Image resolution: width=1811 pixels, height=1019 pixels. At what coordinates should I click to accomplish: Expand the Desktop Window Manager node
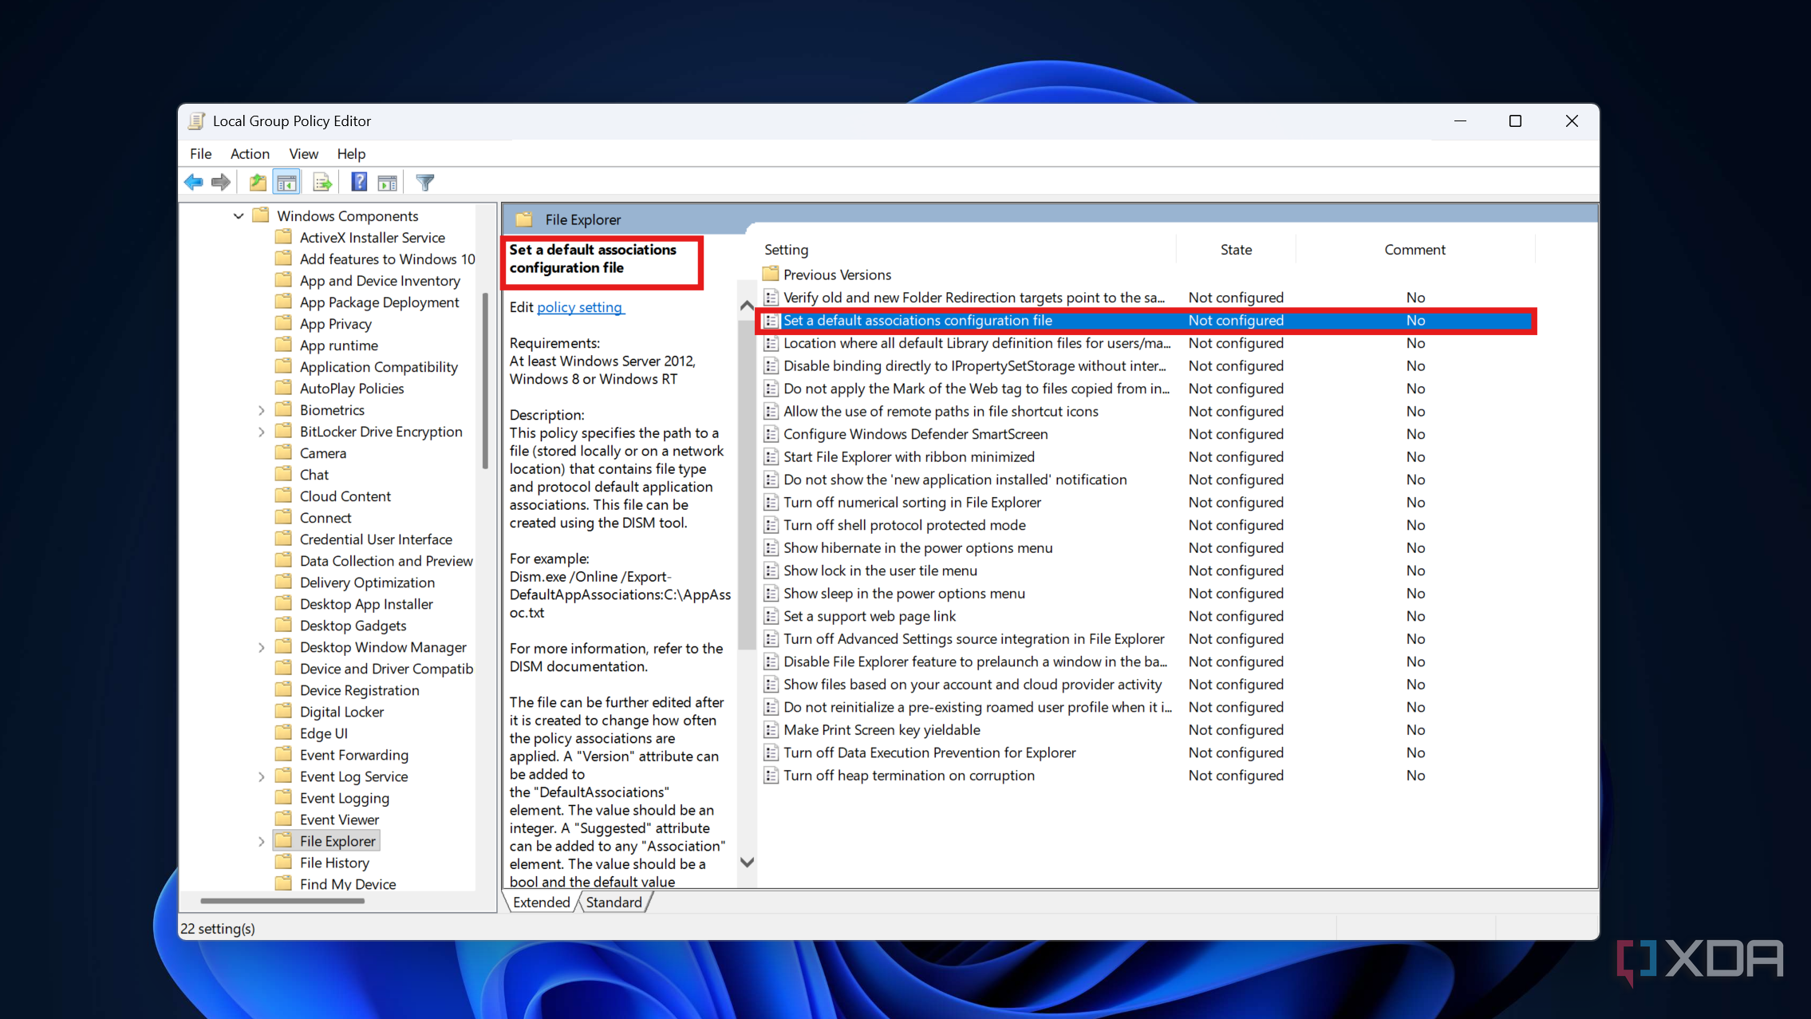261,647
